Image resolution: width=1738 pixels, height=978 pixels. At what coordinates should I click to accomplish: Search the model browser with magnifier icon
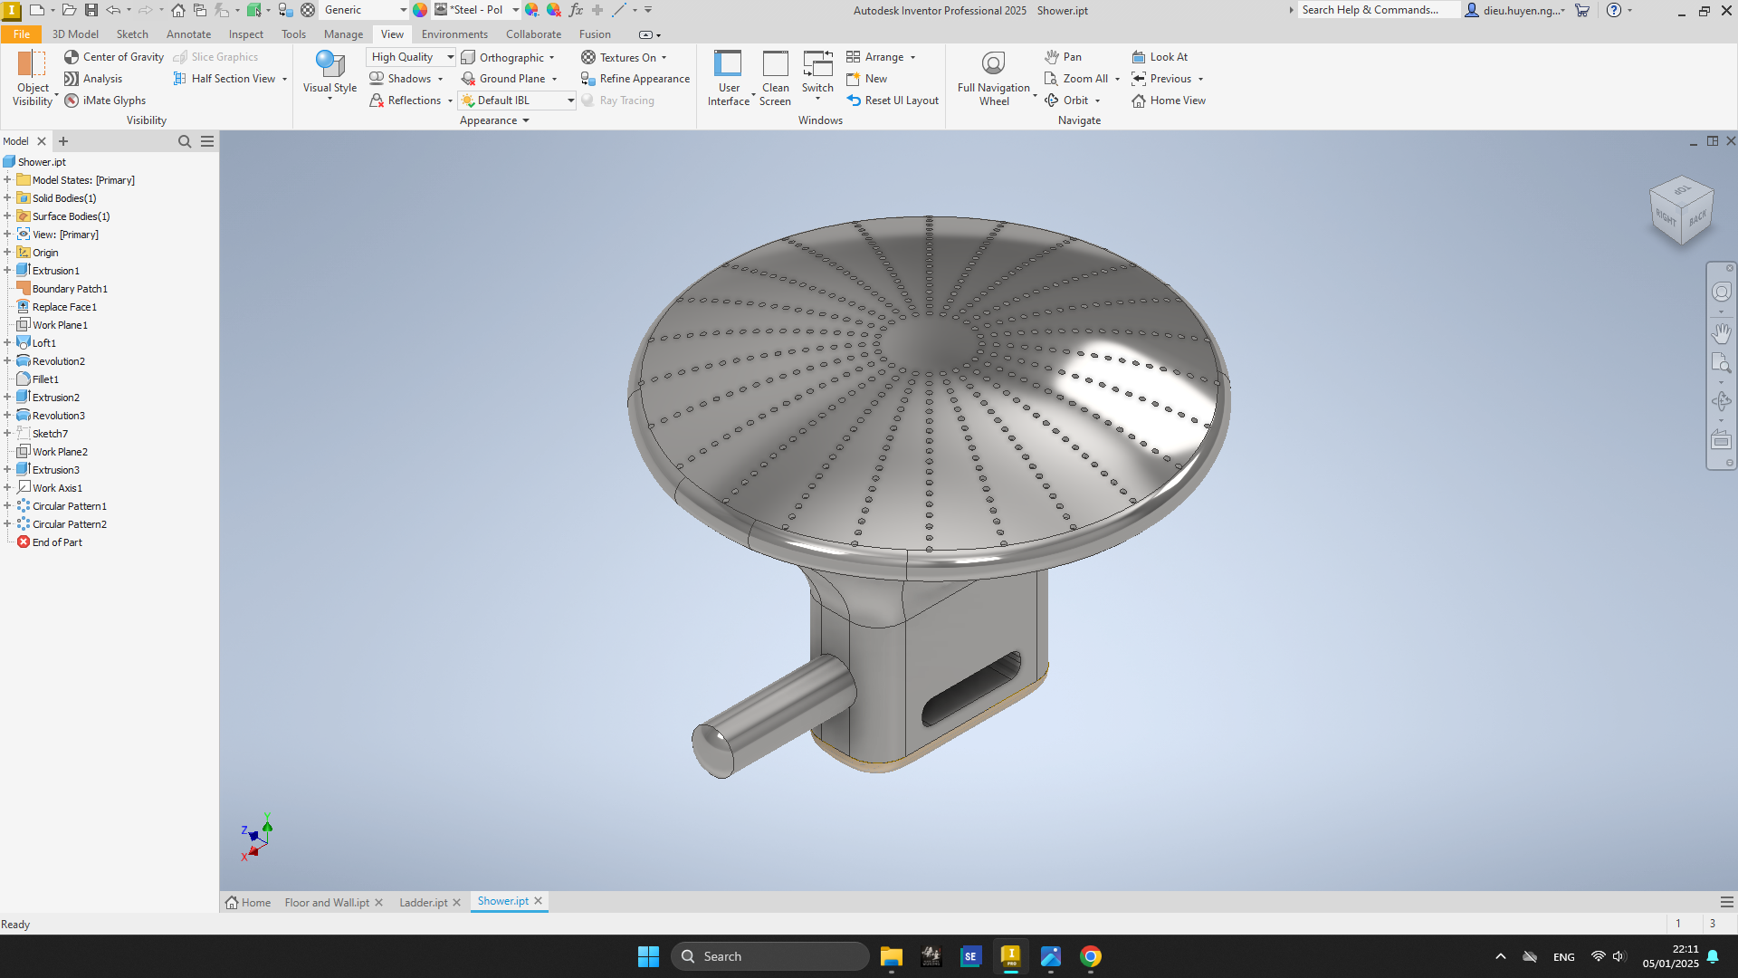coord(185,141)
